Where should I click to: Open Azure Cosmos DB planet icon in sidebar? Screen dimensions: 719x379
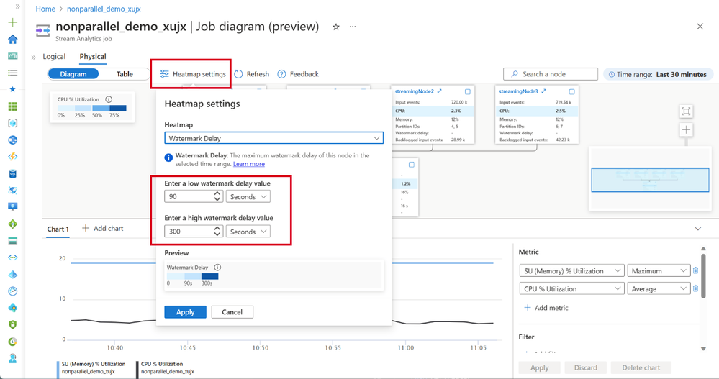pos(13,190)
